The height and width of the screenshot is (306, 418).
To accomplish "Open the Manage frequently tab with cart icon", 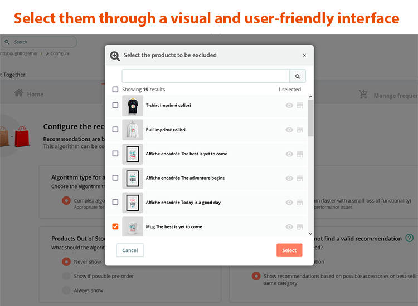I will tap(388, 96).
